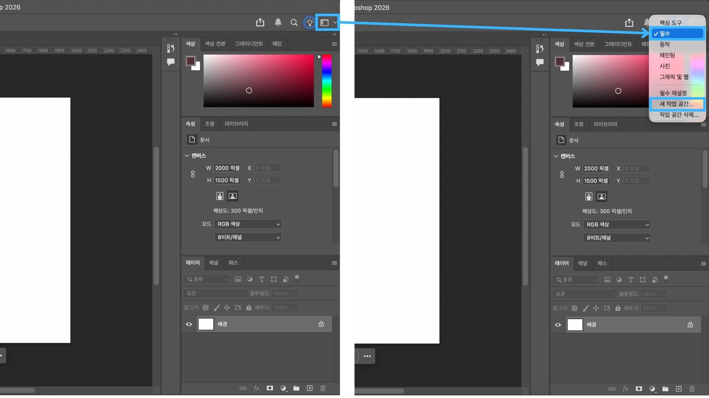The height and width of the screenshot is (398, 709).
Task: Set landscape canvas orientation in the left screenshot
Action: 233,196
